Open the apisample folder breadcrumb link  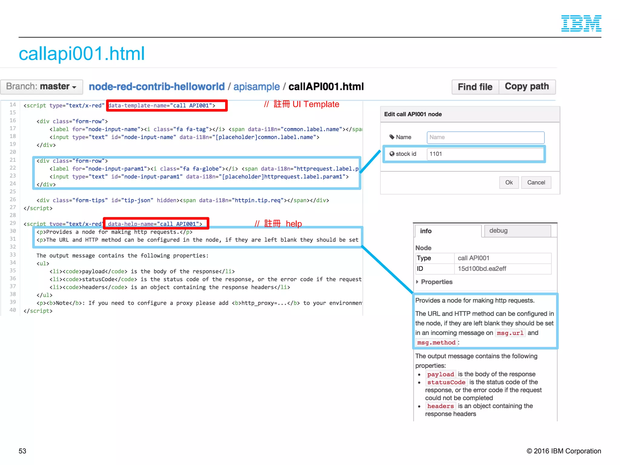click(x=256, y=87)
